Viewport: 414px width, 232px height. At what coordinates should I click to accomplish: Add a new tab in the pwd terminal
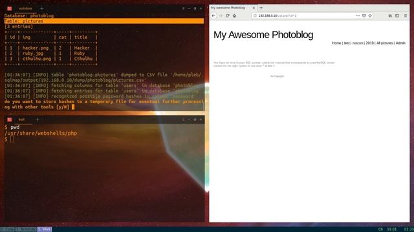coord(38,120)
